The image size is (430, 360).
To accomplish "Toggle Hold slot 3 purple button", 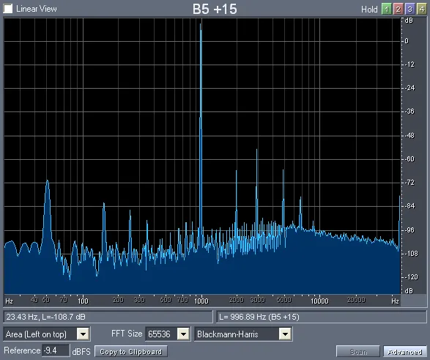I will pyautogui.click(x=409, y=10).
